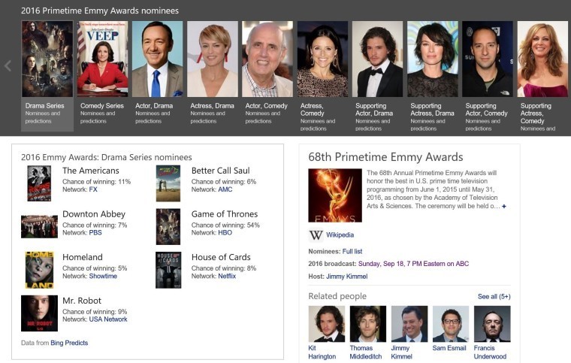Click the Thomas Middleditch related person photo

tap(368, 324)
